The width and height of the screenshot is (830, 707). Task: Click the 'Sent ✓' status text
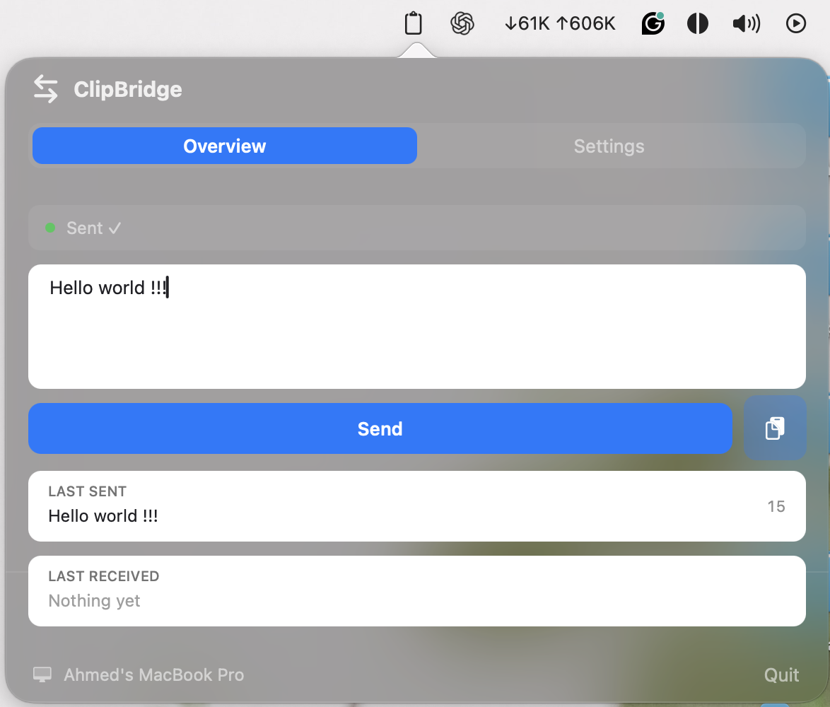pos(94,228)
